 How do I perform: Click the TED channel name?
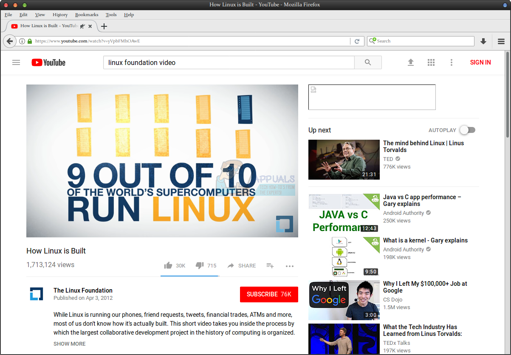click(x=388, y=159)
